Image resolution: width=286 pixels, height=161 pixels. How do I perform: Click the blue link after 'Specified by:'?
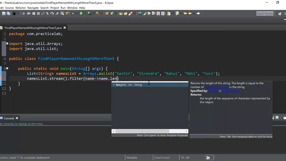[x=213, y=91]
